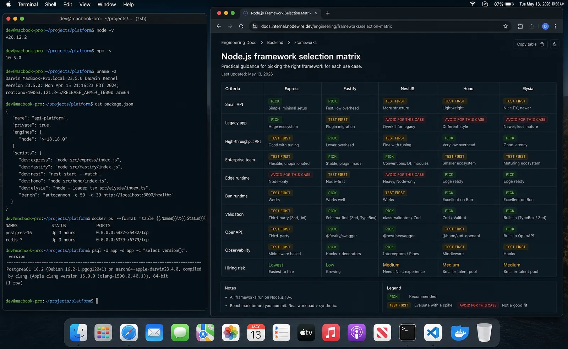Click the Fastify column header
Image resolution: width=568 pixels, height=349 pixels.
pyautogui.click(x=350, y=89)
